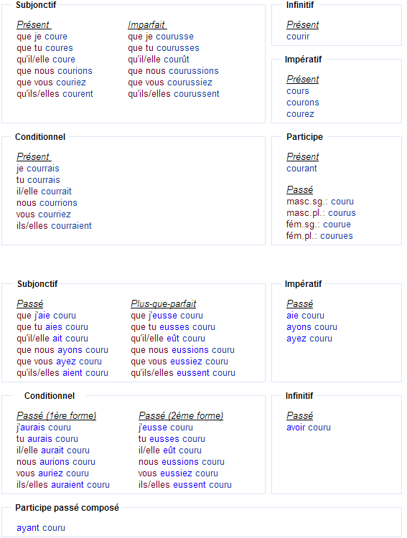Click the imperative 'courez' entry

(x=300, y=114)
